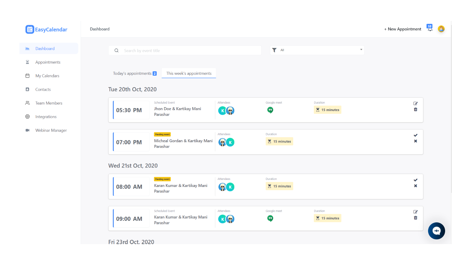Reject the 07:00 PM pending event
The width and height of the screenshot is (471, 265).
click(415, 141)
